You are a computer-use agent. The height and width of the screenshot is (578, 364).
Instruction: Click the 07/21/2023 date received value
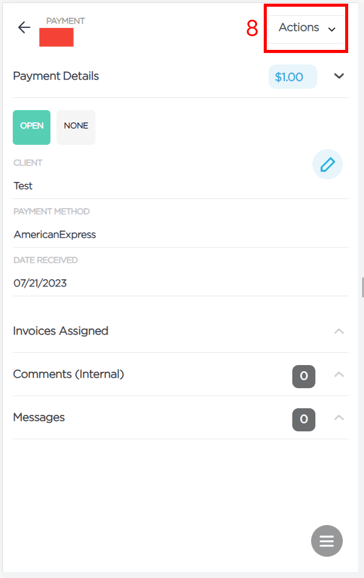point(40,283)
